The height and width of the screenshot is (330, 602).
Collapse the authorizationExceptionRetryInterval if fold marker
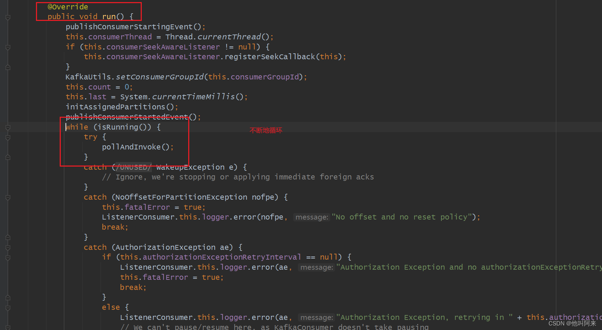pos(8,258)
